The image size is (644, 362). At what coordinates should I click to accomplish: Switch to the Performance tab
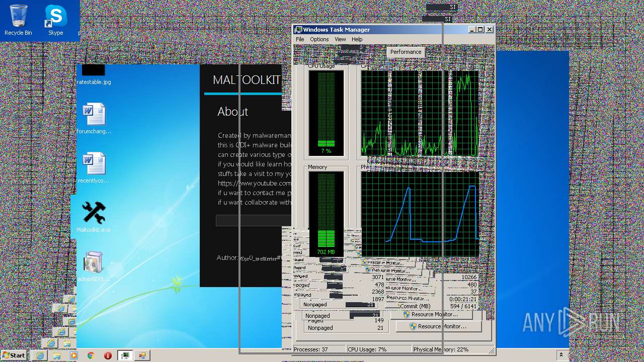click(x=406, y=52)
